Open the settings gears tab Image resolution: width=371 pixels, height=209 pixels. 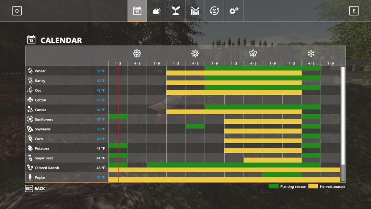[234, 11]
